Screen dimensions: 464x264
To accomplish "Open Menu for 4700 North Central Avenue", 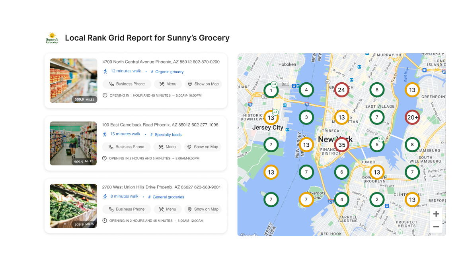I will pos(168,84).
